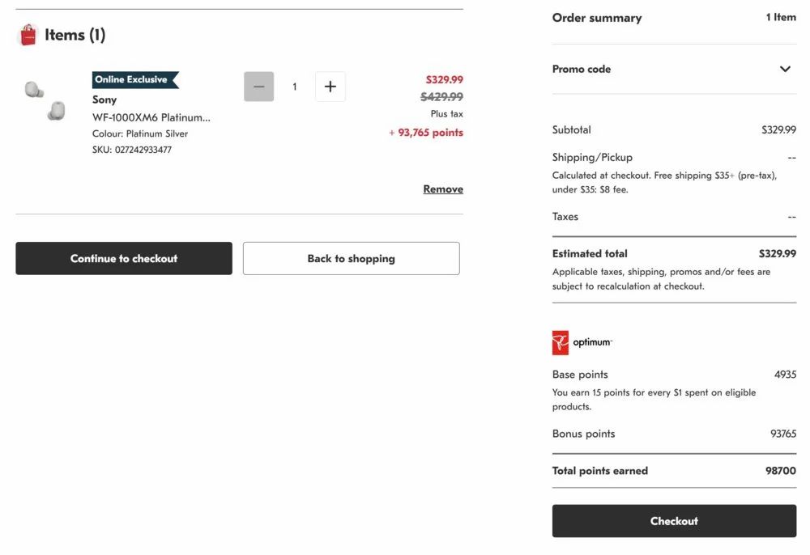Click the Taxes label
Screen dimensions: 810x555
[565, 217]
